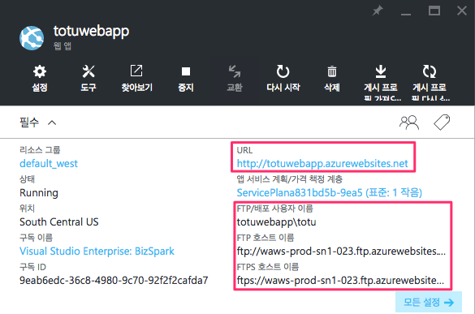Image resolution: width=475 pixels, height=314 pixels.
Task: Open the http://totuwebapp.azurewebsites.net URL
Action: 322,164
